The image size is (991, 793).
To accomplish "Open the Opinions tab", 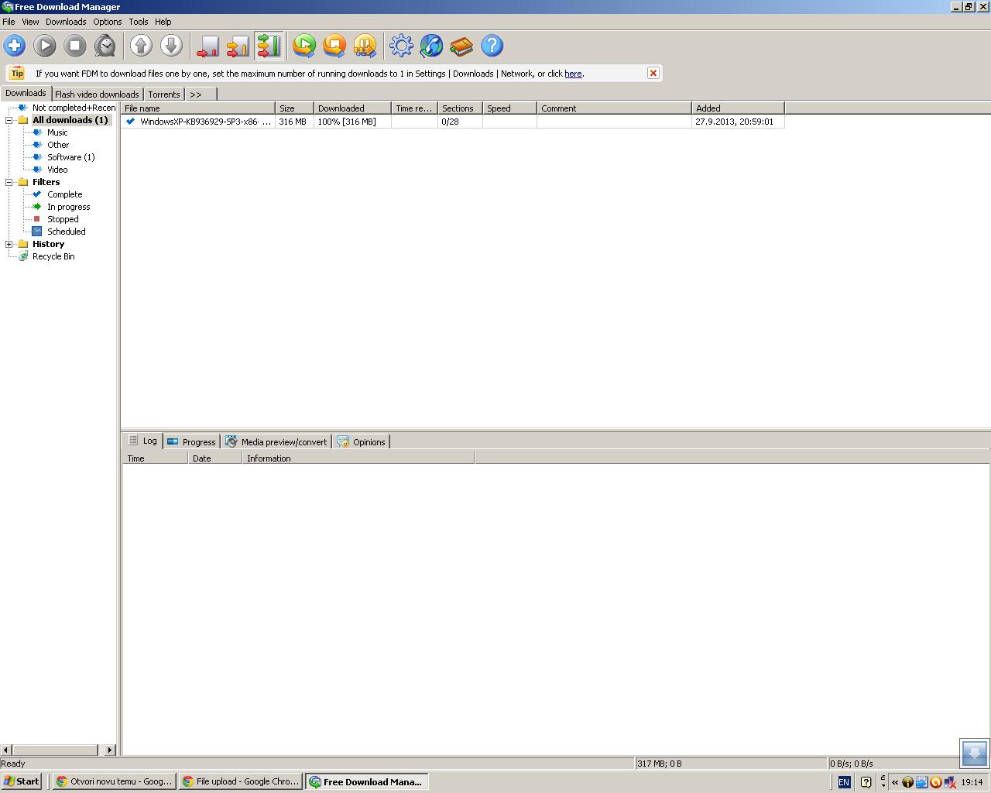I will (362, 442).
